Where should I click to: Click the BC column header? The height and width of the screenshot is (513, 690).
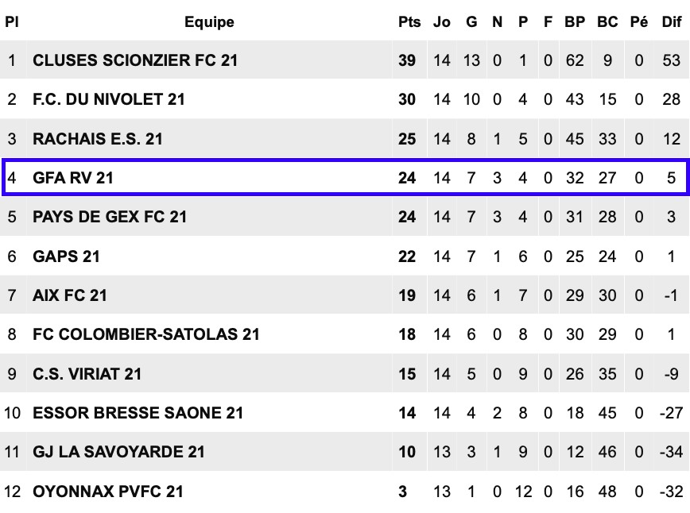(607, 22)
